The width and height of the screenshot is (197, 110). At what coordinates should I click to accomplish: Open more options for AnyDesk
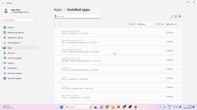click(x=177, y=69)
